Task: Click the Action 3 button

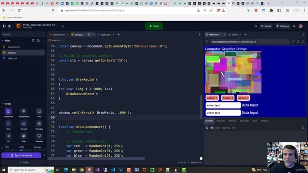Action: [x=243, y=98]
